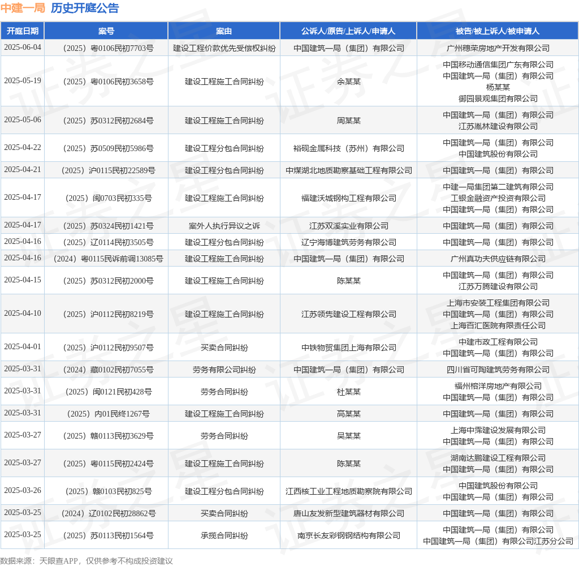Select date cell 2025-05-06
The width and height of the screenshot is (579, 566).
click(23, 120)
